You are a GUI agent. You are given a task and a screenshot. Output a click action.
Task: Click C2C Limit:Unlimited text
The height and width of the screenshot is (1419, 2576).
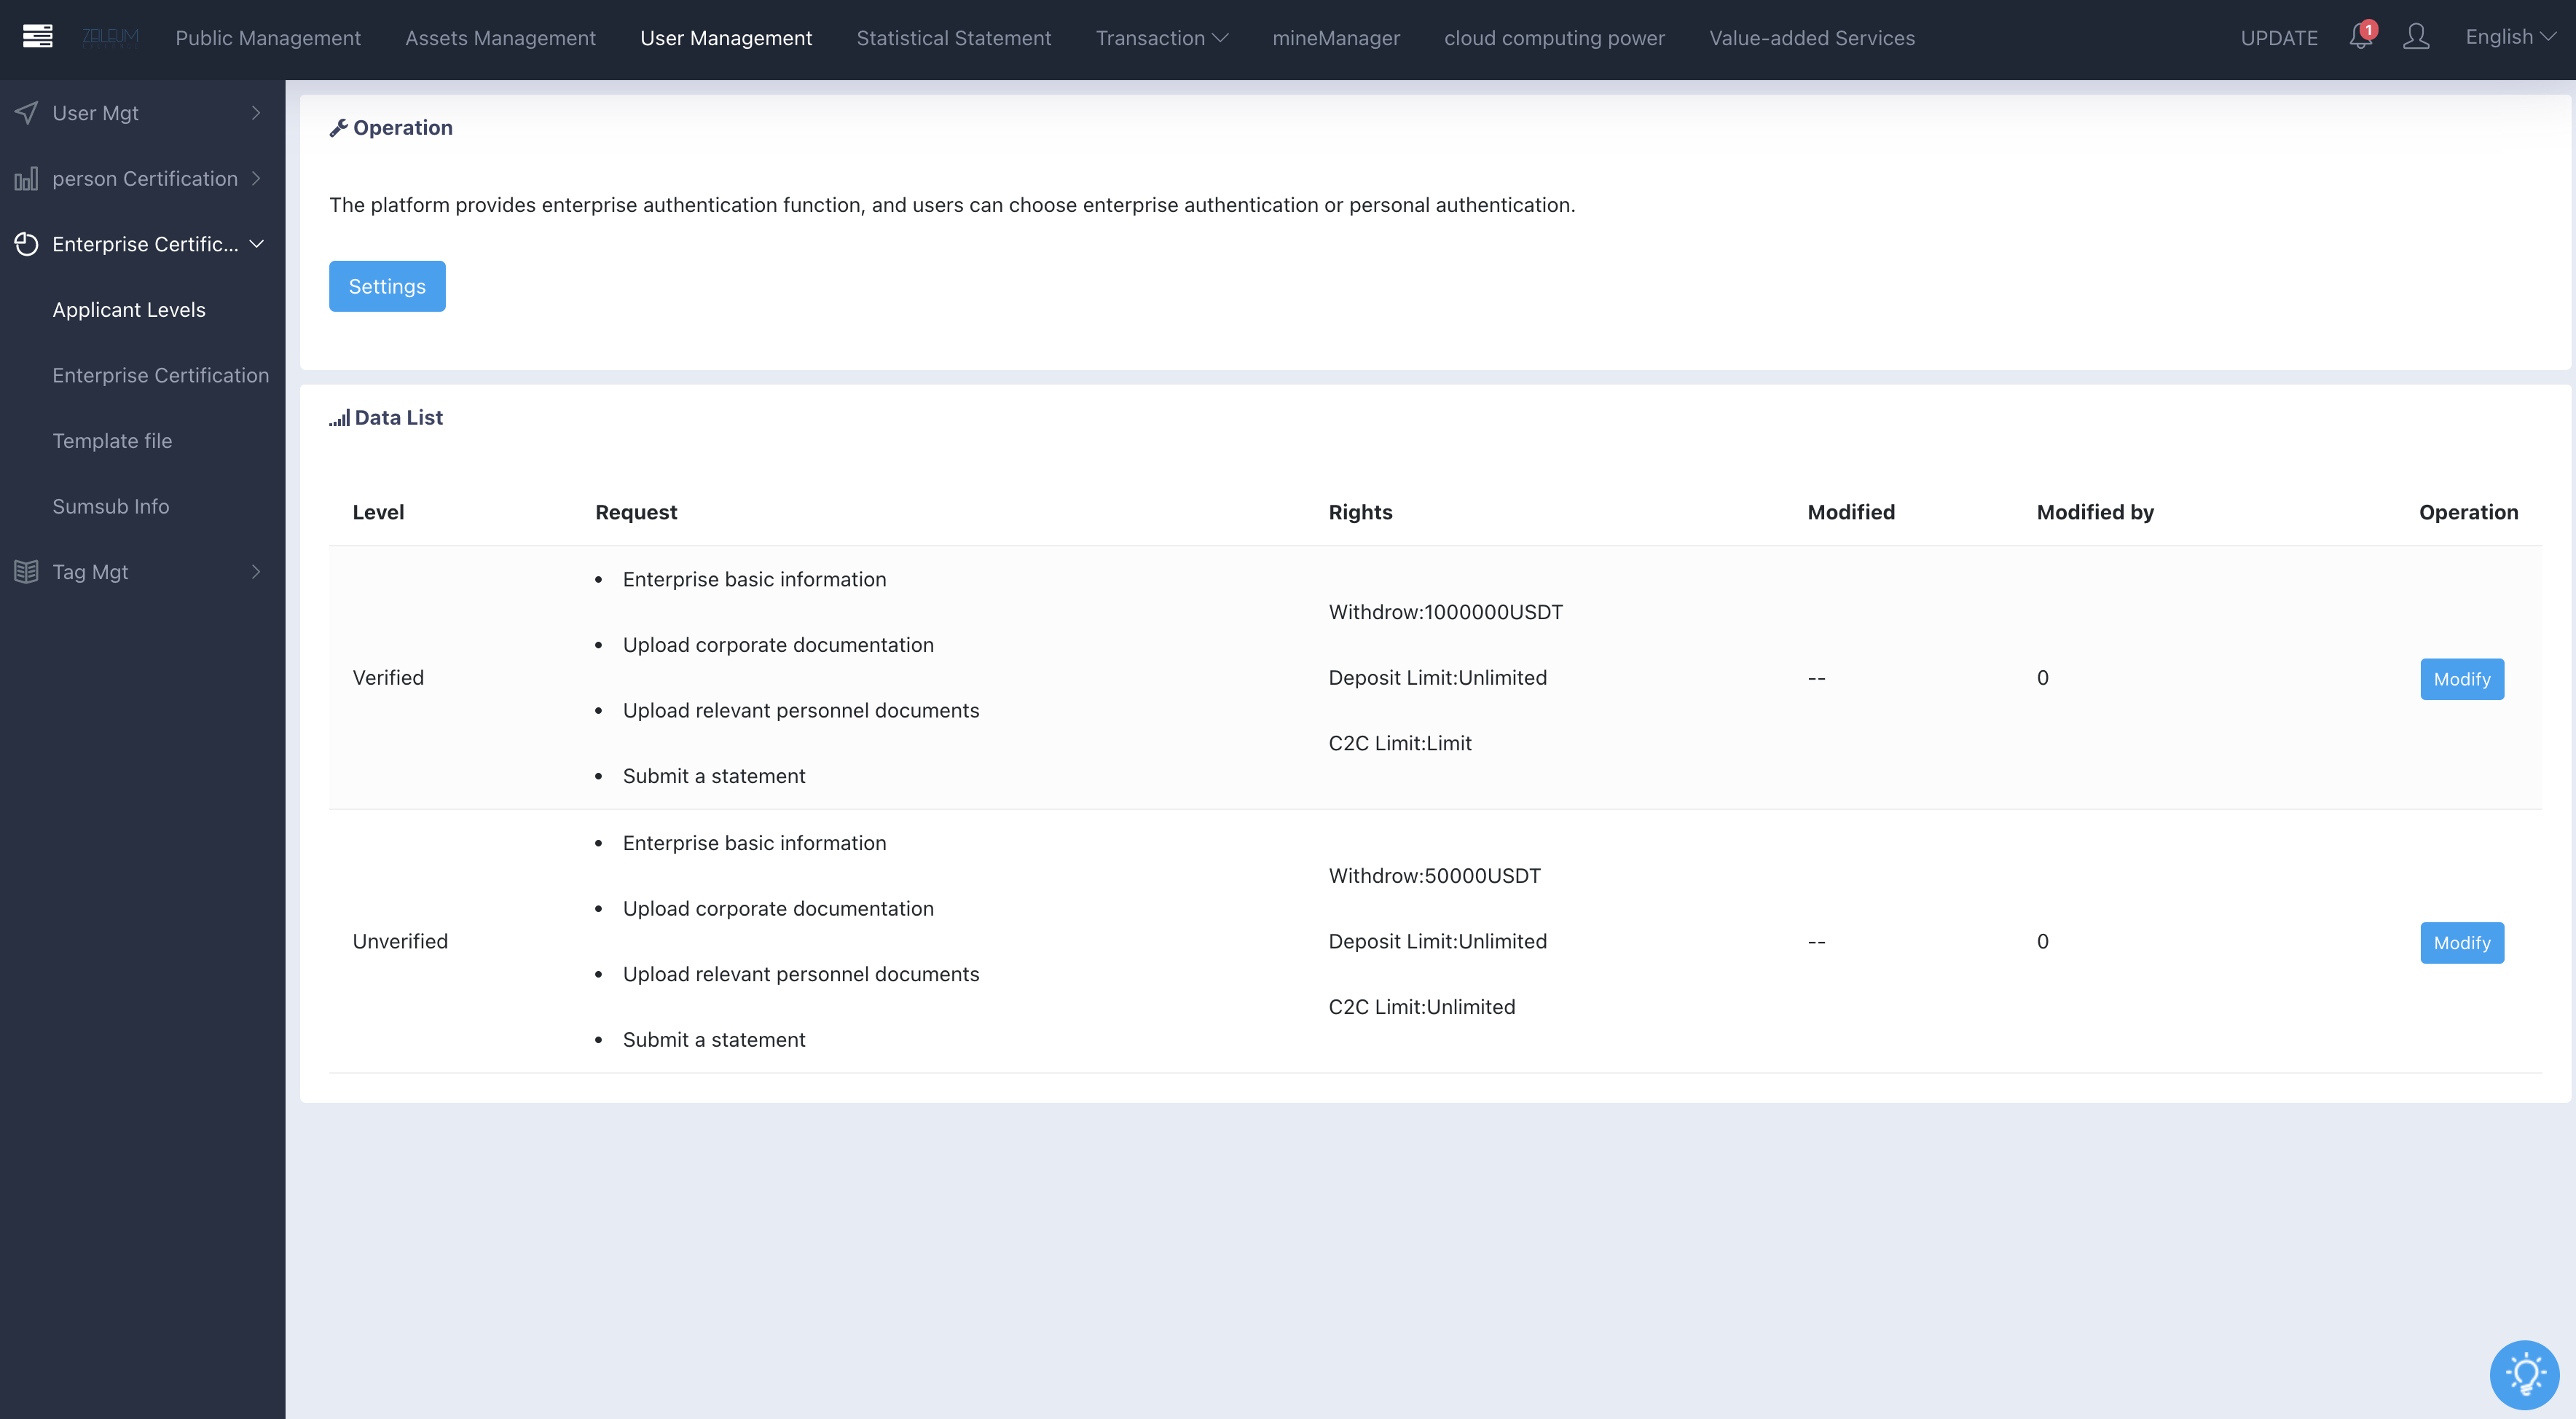coord(1421,1007)
